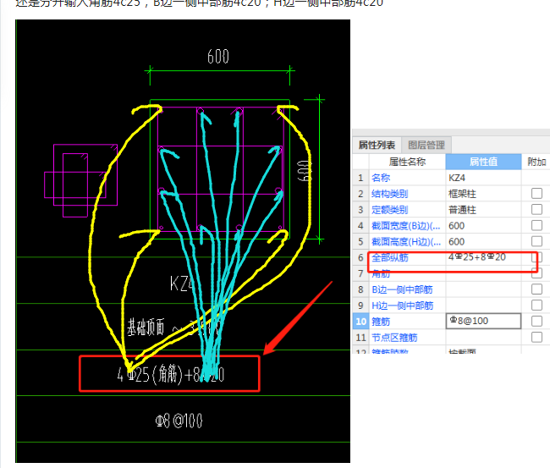Screen dimensions: 550x468
Task: Select the B边一侧中部筋 property link
Action: click(x=402, y=289)
